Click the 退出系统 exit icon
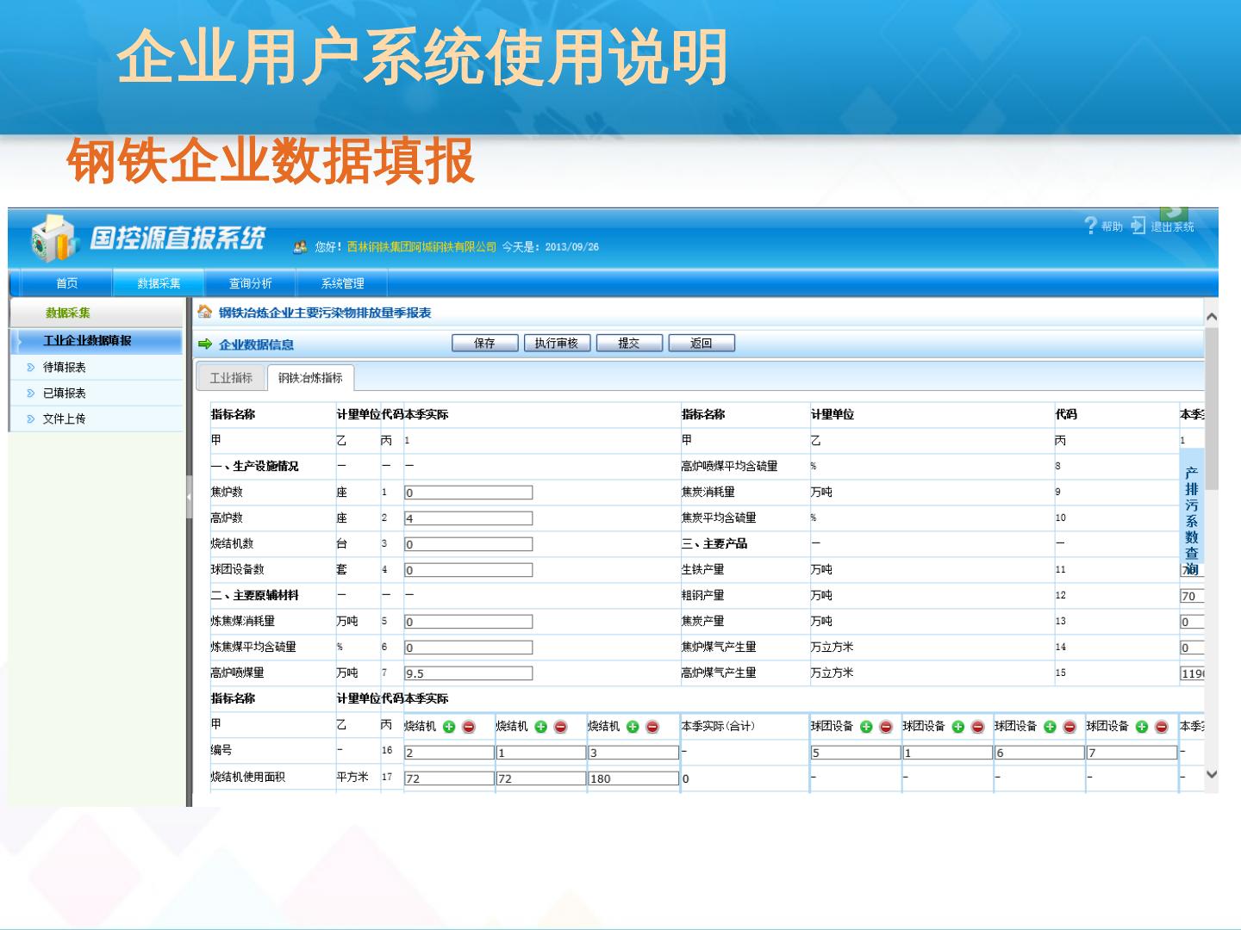1241x930 pixels. [x=1138, y=226]
